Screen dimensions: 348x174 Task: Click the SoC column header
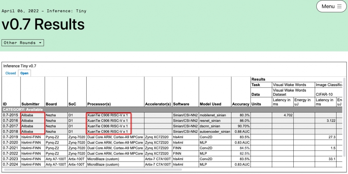pos(72,104)
